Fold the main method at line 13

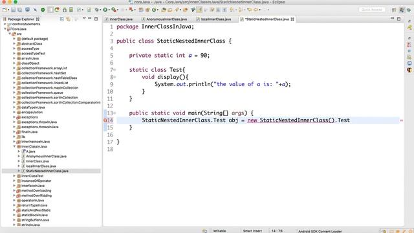115,113
